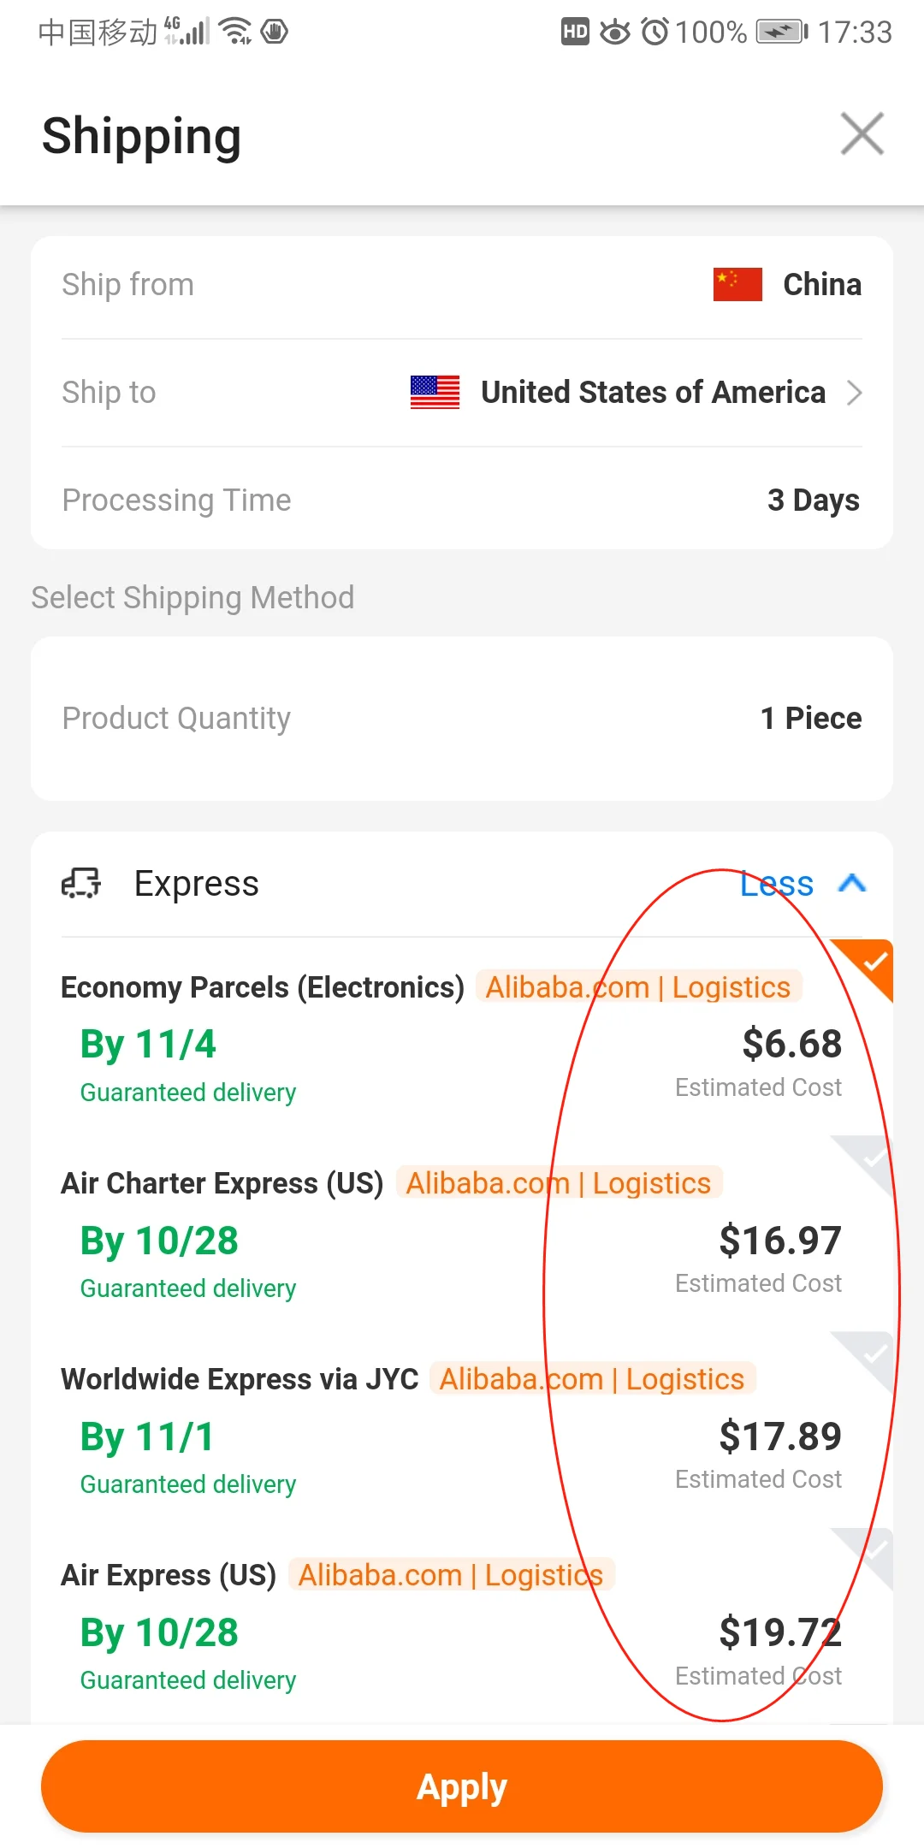
Task: Tap the United States flag icon
Action: tap(435, 393)
